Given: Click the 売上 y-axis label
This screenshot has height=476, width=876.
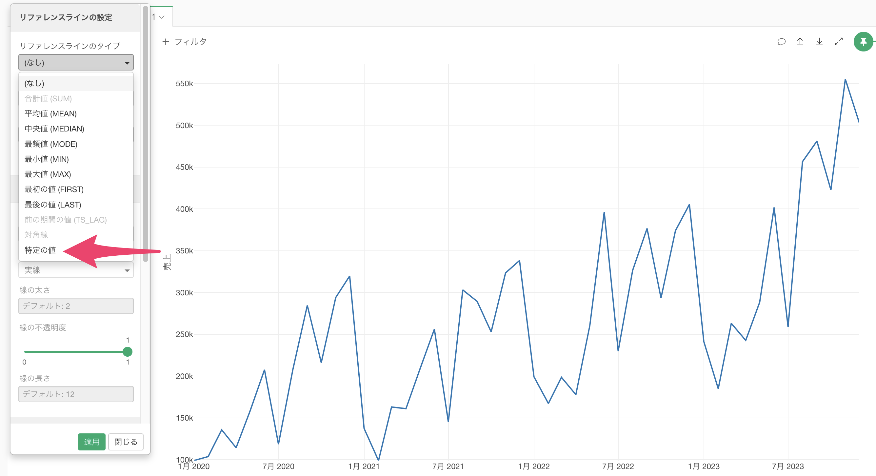Looking at the screenshot, I should 167,262.
